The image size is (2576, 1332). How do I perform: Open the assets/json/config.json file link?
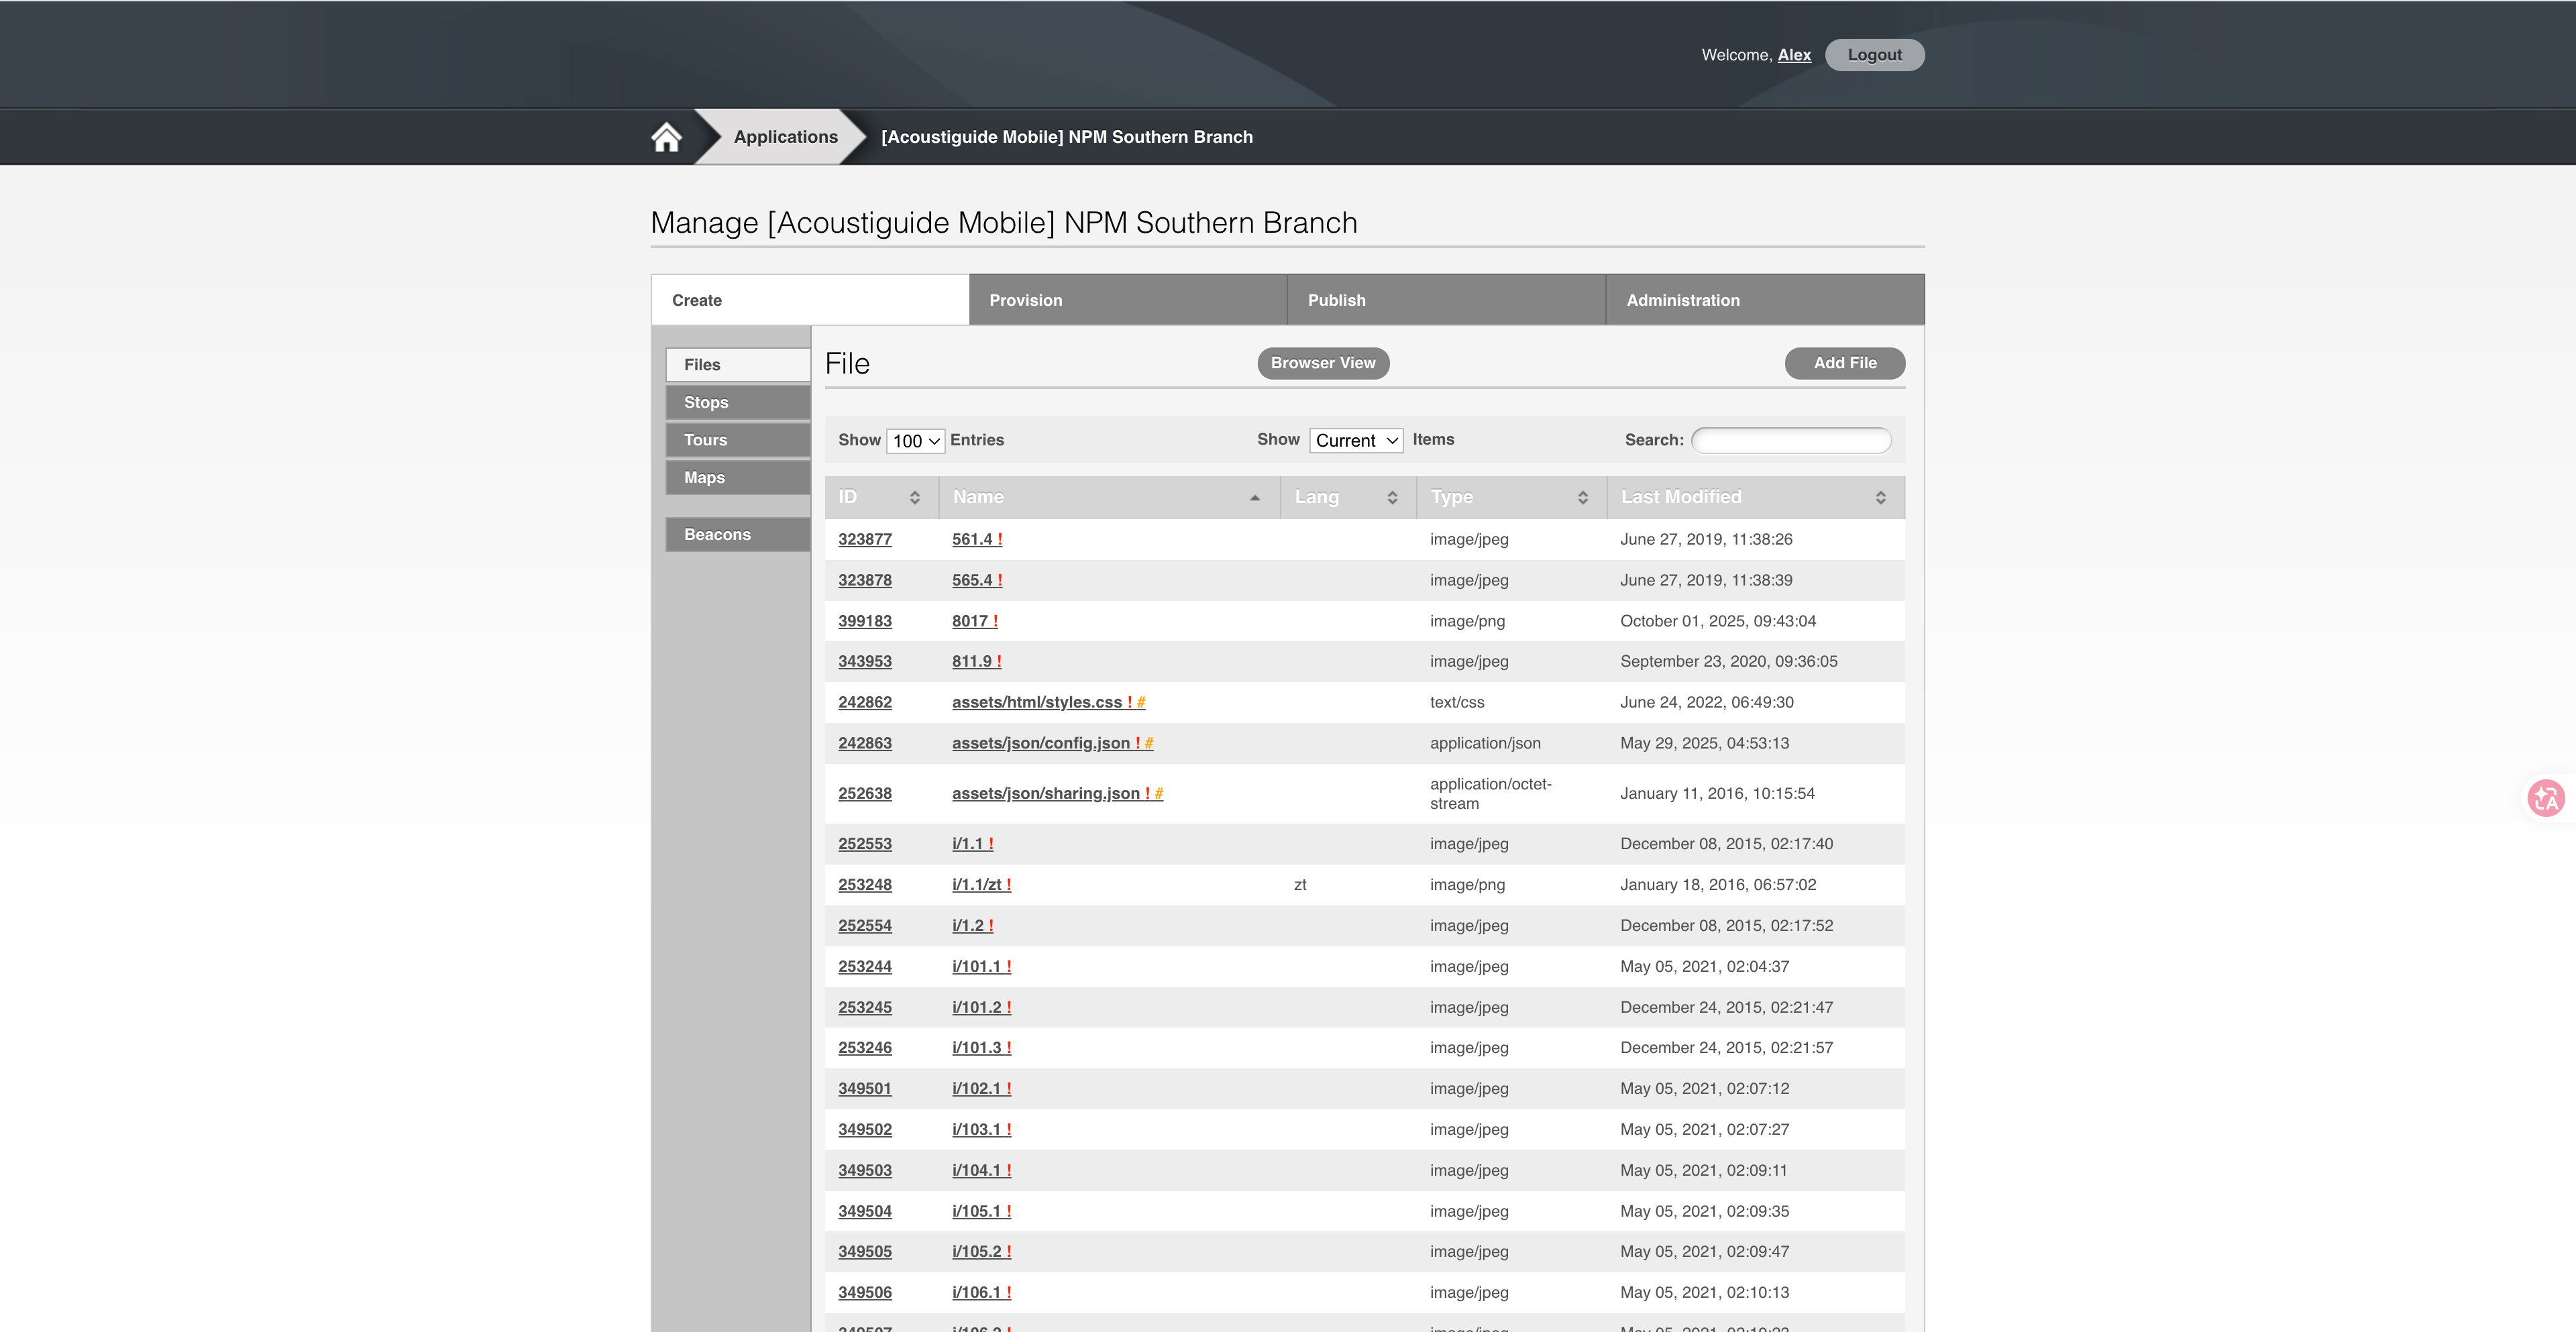point(1040,743)
